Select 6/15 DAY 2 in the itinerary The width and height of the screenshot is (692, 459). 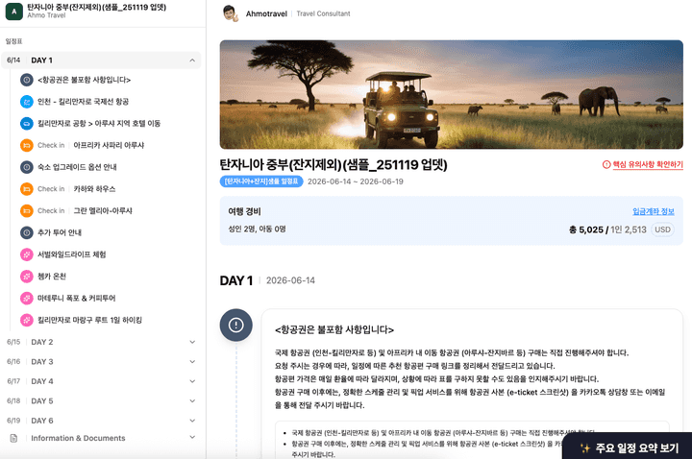(101, 342)
